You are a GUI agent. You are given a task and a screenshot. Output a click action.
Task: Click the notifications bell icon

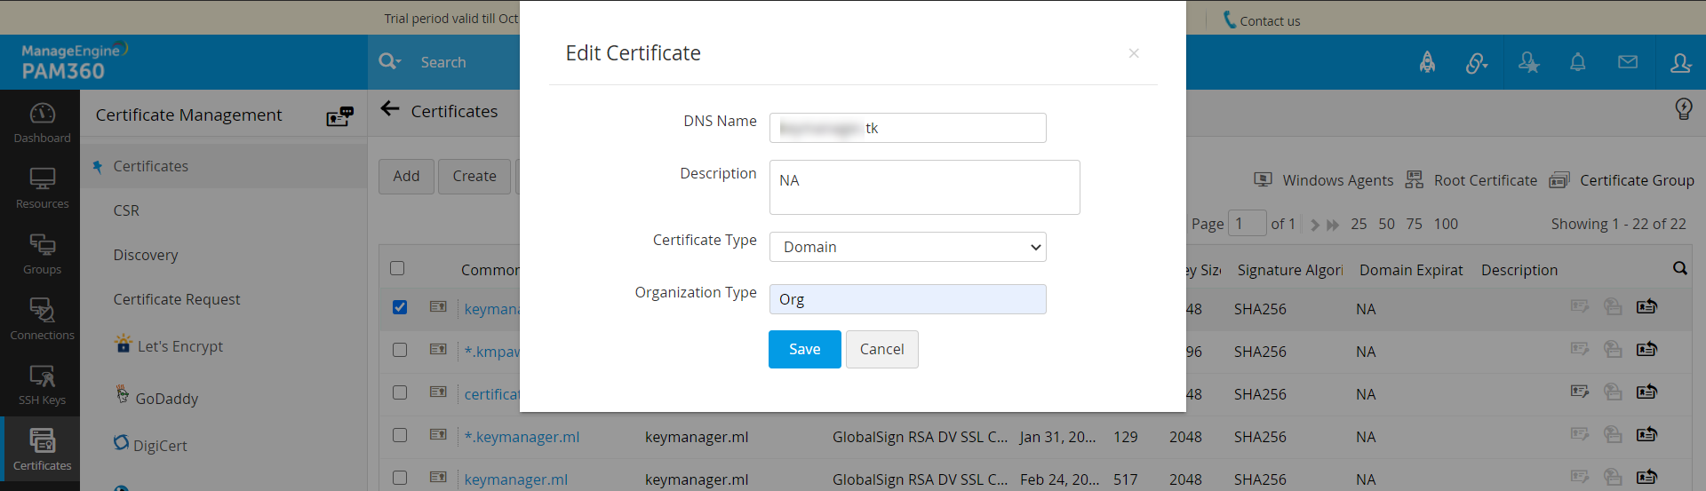click(x=1577, y=62)
